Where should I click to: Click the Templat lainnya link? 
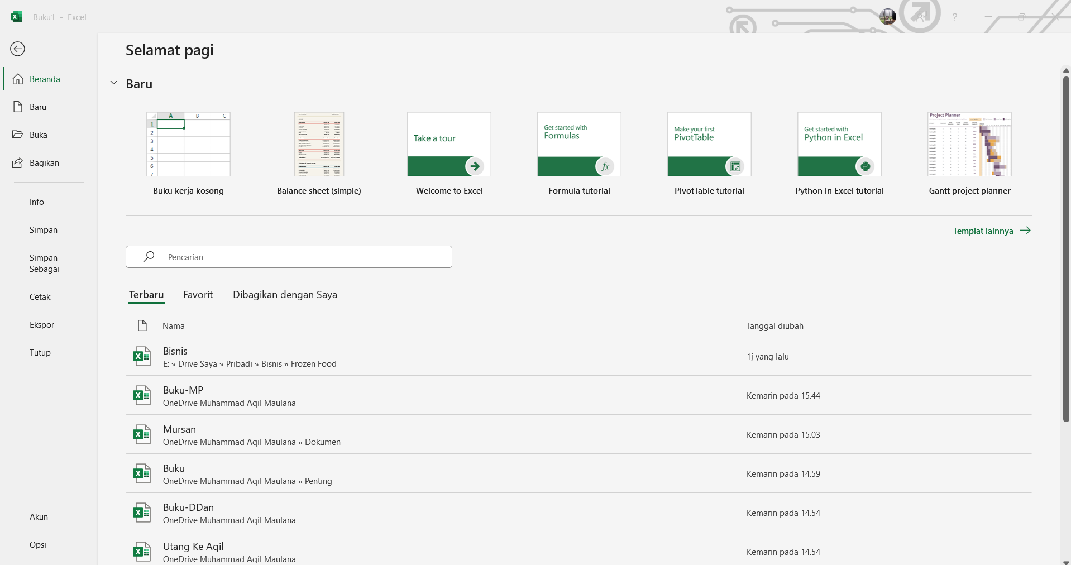[992, 231]
